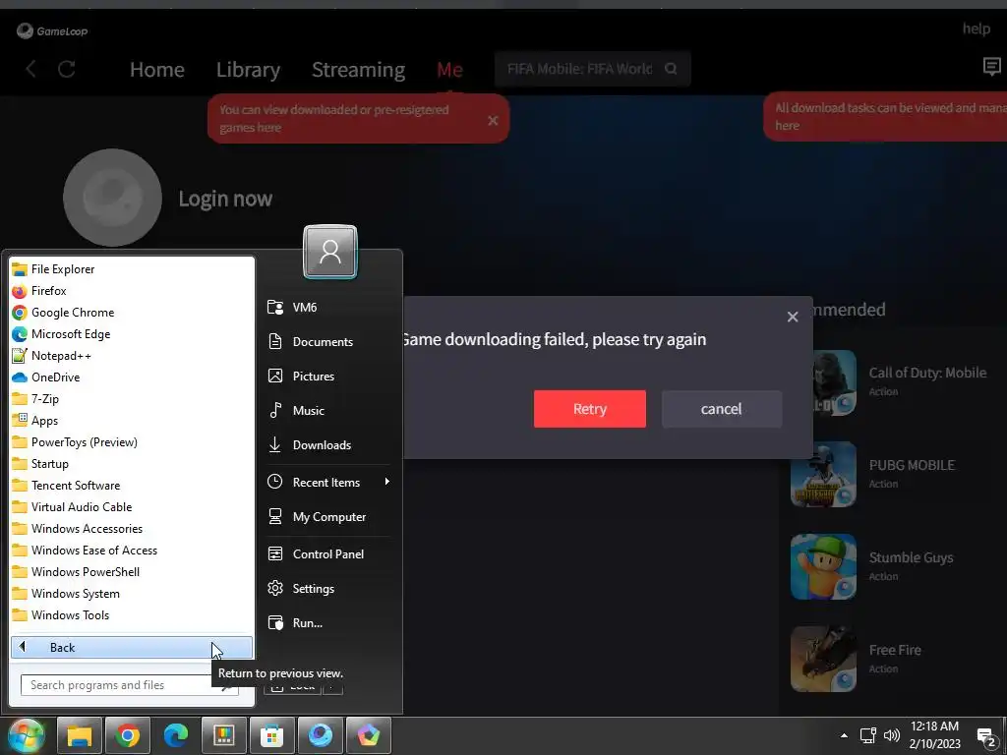Launch File Explorer from the Start menu list

coord(132,269)
